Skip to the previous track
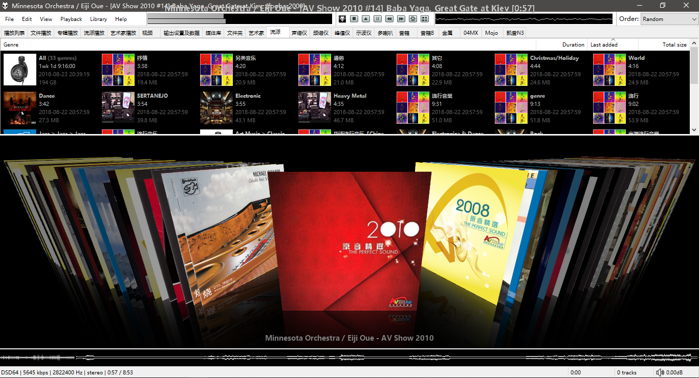The height and width of the screenshot is (378, 699). pyautogui.click(x=389, y=19)
